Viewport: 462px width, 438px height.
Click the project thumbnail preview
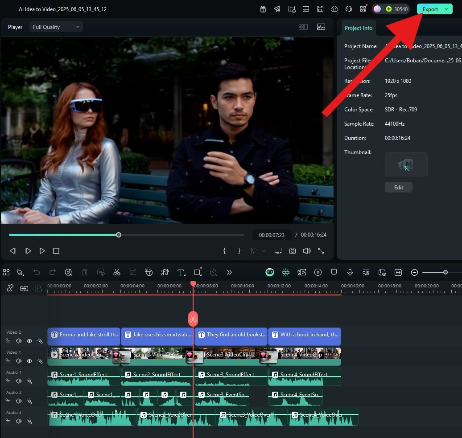[406, 164]
